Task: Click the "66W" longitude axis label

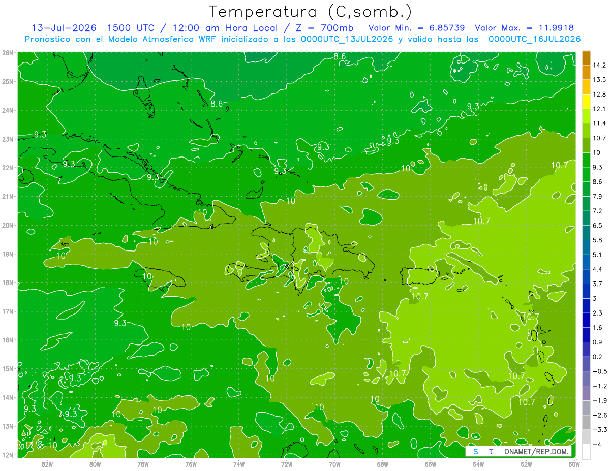Action: pos(431,464)
